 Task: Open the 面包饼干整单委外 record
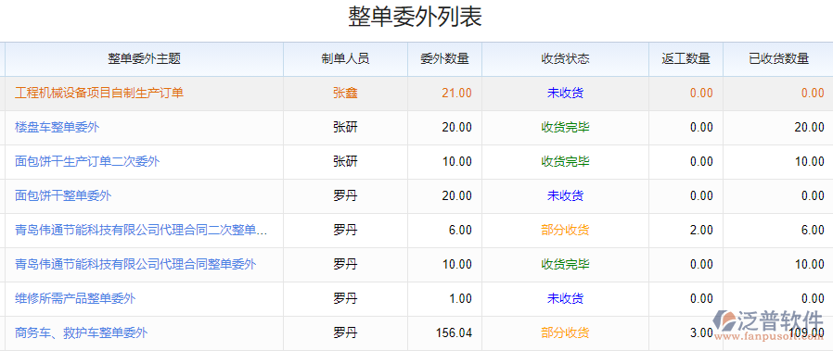click(63, 195)
